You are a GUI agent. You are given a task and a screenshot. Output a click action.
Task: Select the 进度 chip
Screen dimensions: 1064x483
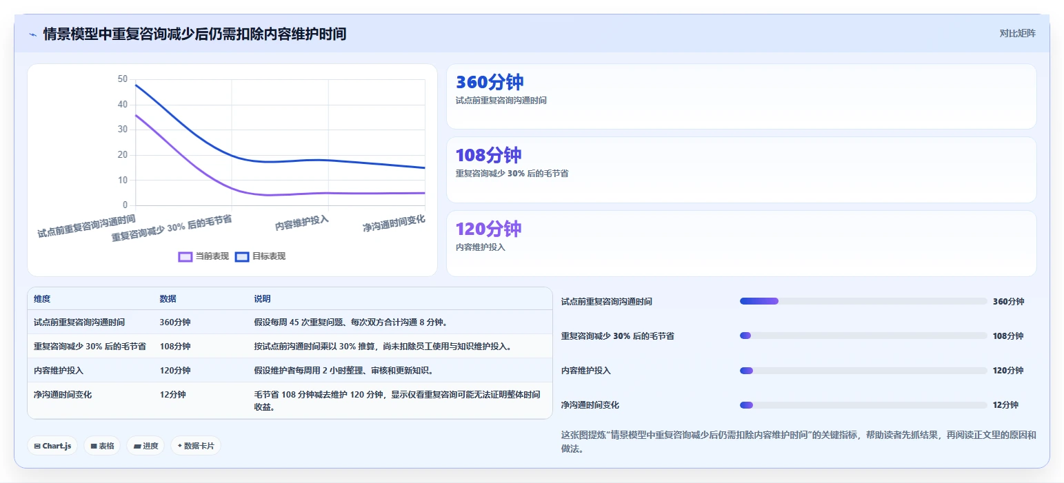(145, 446)
